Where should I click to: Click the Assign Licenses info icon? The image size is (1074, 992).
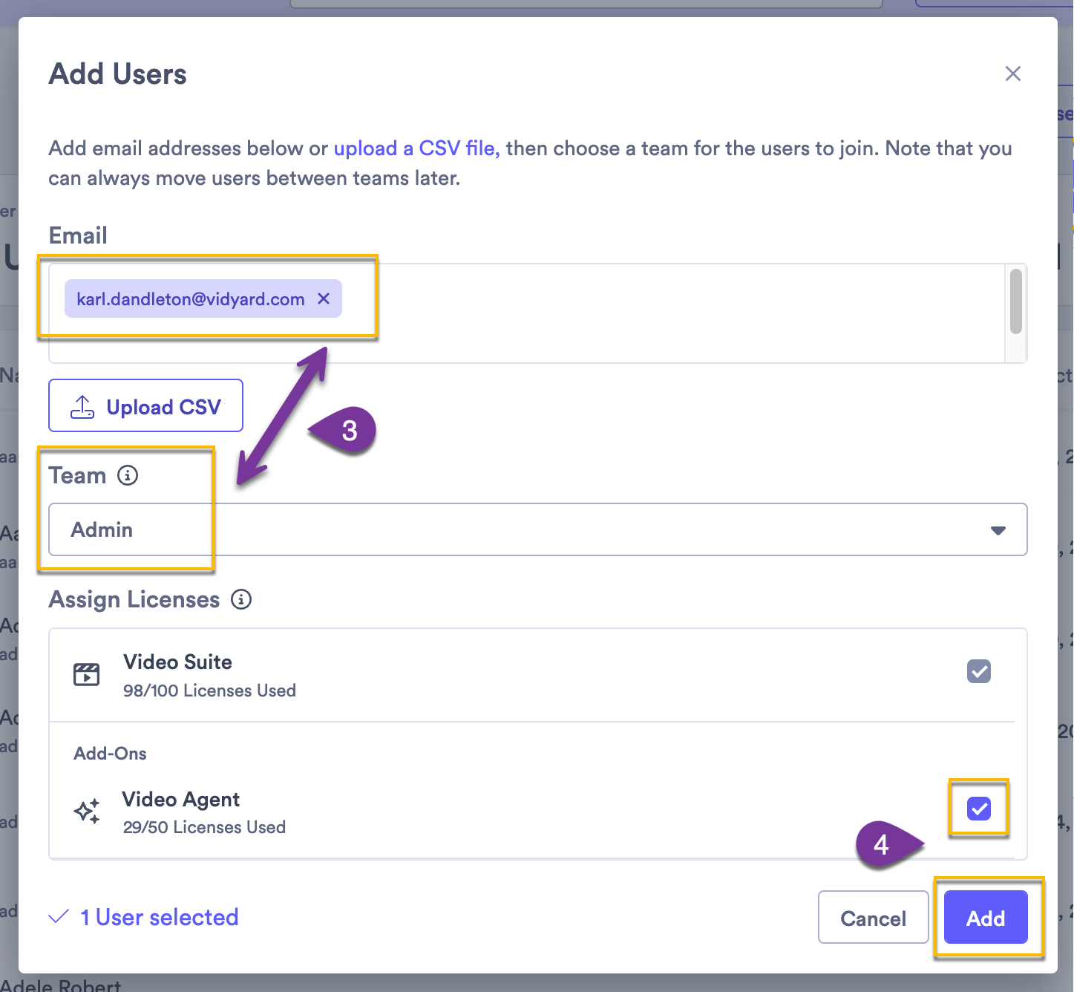[x=240, y=599]
